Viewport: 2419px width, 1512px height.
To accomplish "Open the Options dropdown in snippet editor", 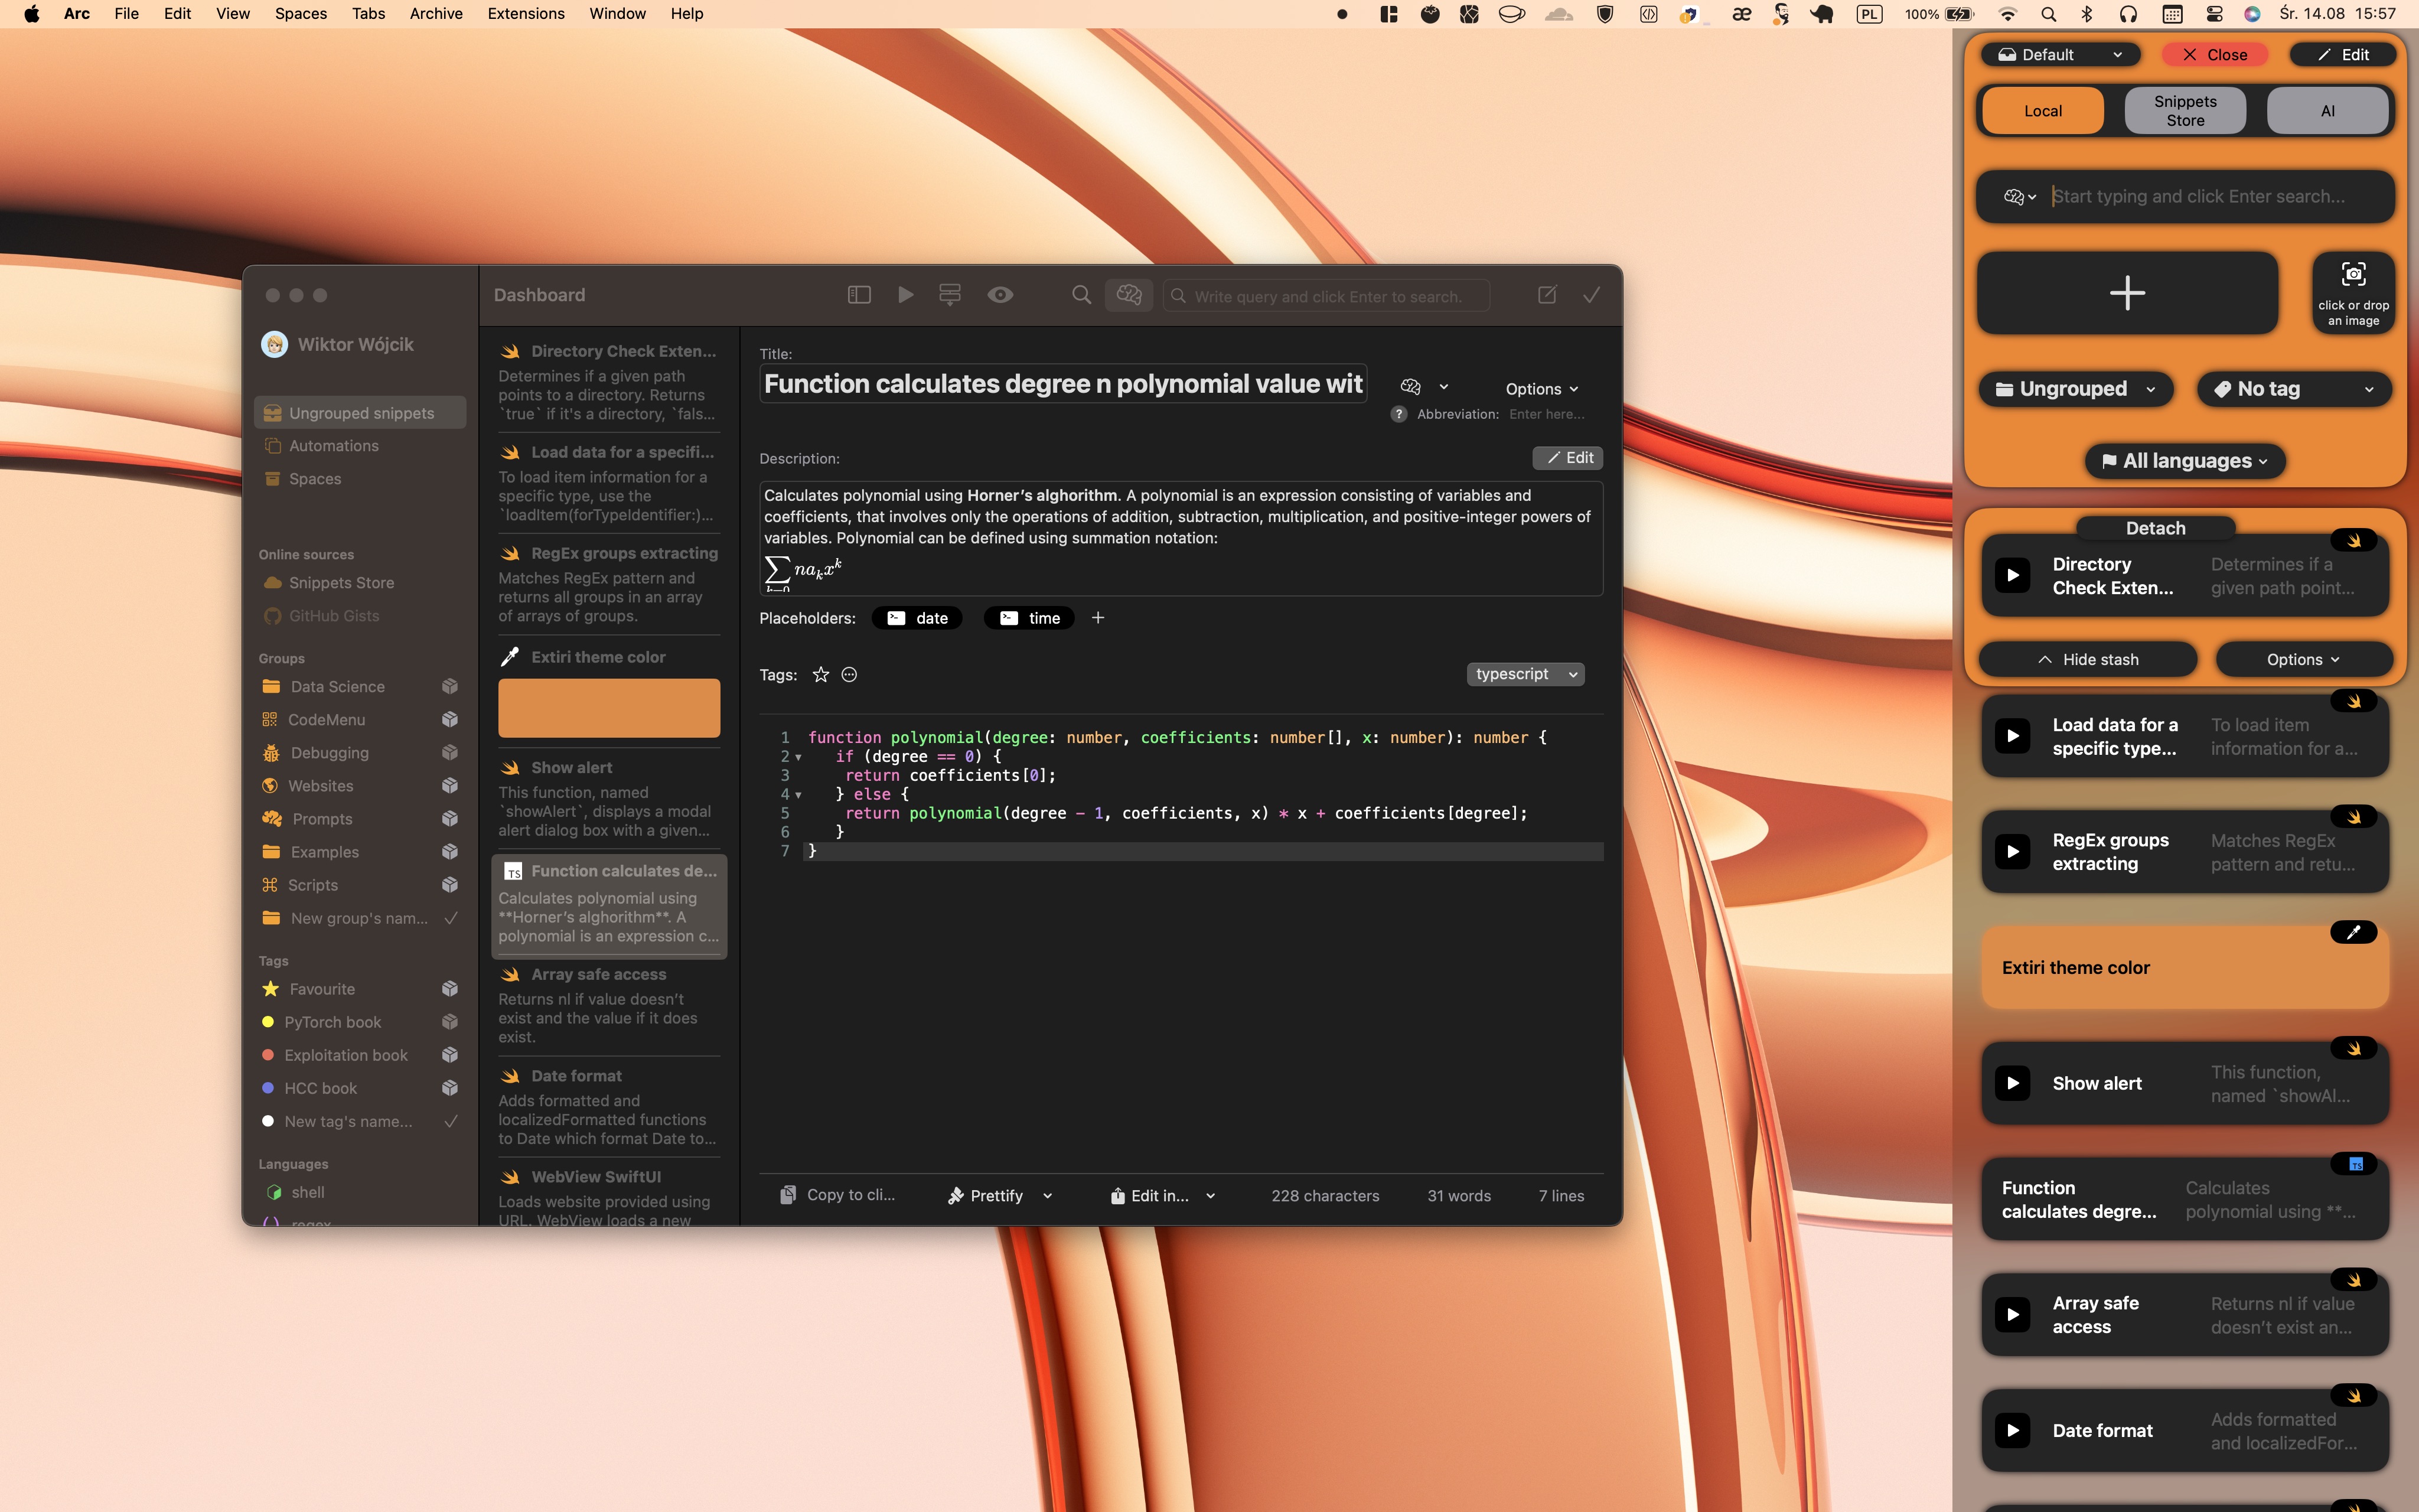I will 1541,389.
